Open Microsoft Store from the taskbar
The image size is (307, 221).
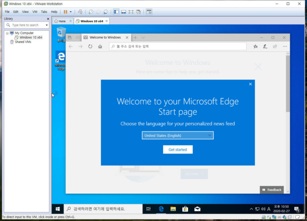tap(185, 209)
